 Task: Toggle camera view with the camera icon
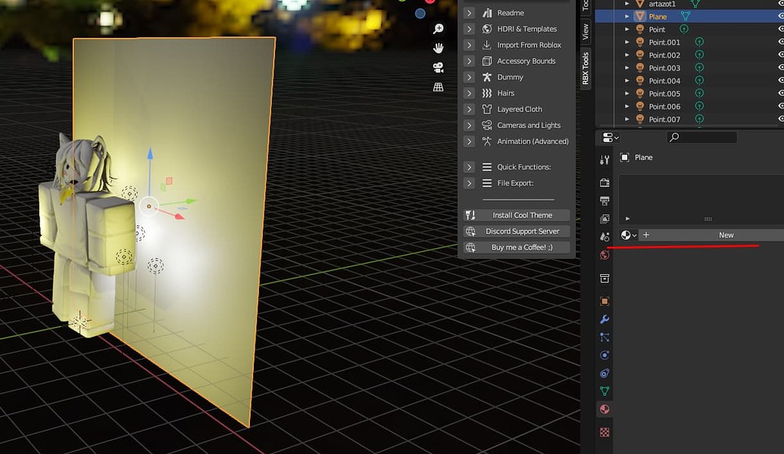(438, 67)
